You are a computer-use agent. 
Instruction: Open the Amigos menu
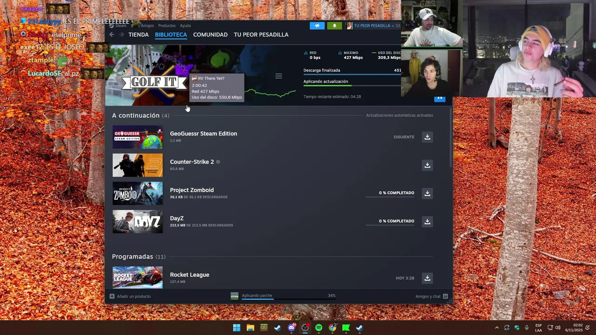point(147,26)
